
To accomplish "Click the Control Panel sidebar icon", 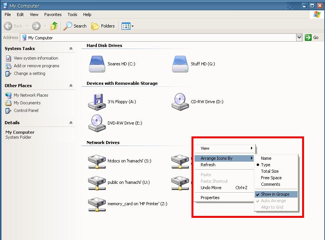I will click(8, 111).
